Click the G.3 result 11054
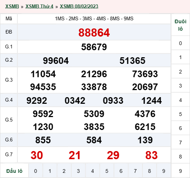The width and height of the screenshot is (190, 178). pyautogui.click(x=43, y=74)
